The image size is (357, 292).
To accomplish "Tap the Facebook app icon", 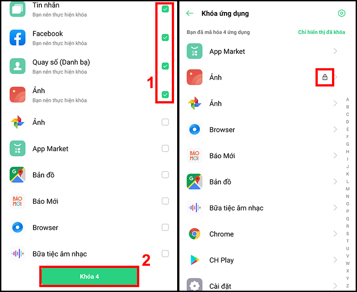I will tap(17, 37).
